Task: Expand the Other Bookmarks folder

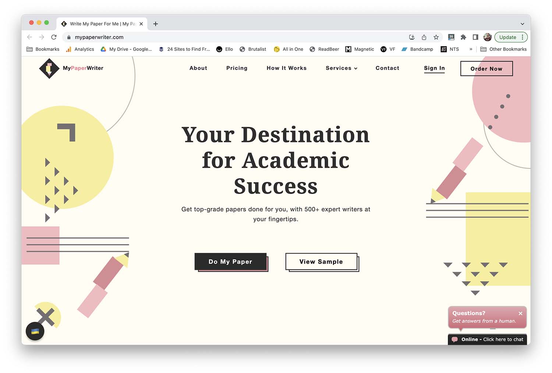Action: point(503,49)
